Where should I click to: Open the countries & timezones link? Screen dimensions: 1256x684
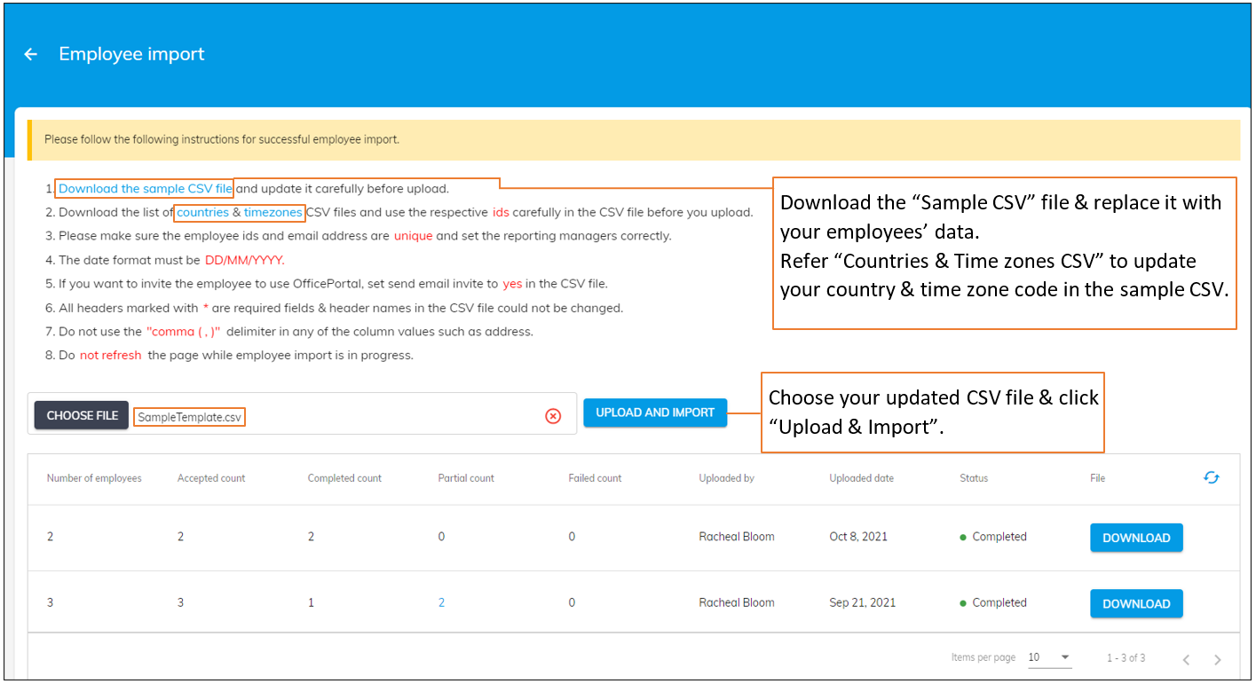click(x=239, y=213)
